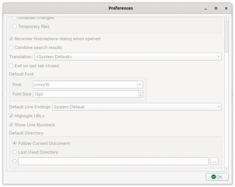Open the Translation dropdown
The image size is (235, 187).
(x=128, y=57)
